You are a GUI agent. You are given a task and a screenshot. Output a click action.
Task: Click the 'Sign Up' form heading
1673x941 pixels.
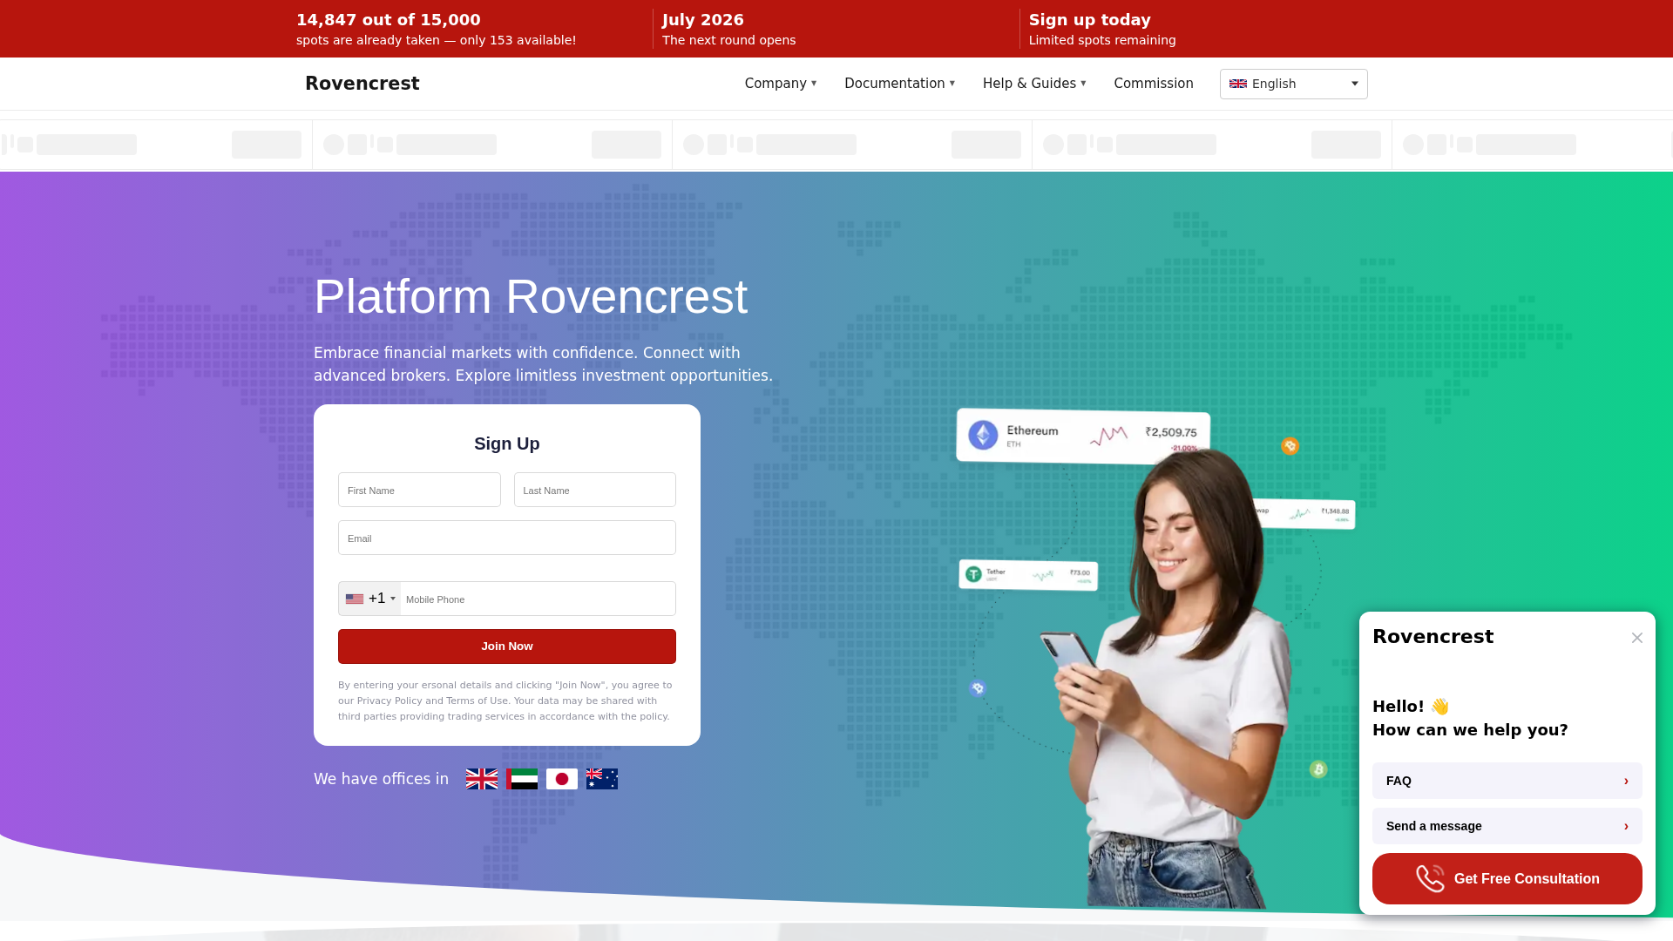[507, 443]
